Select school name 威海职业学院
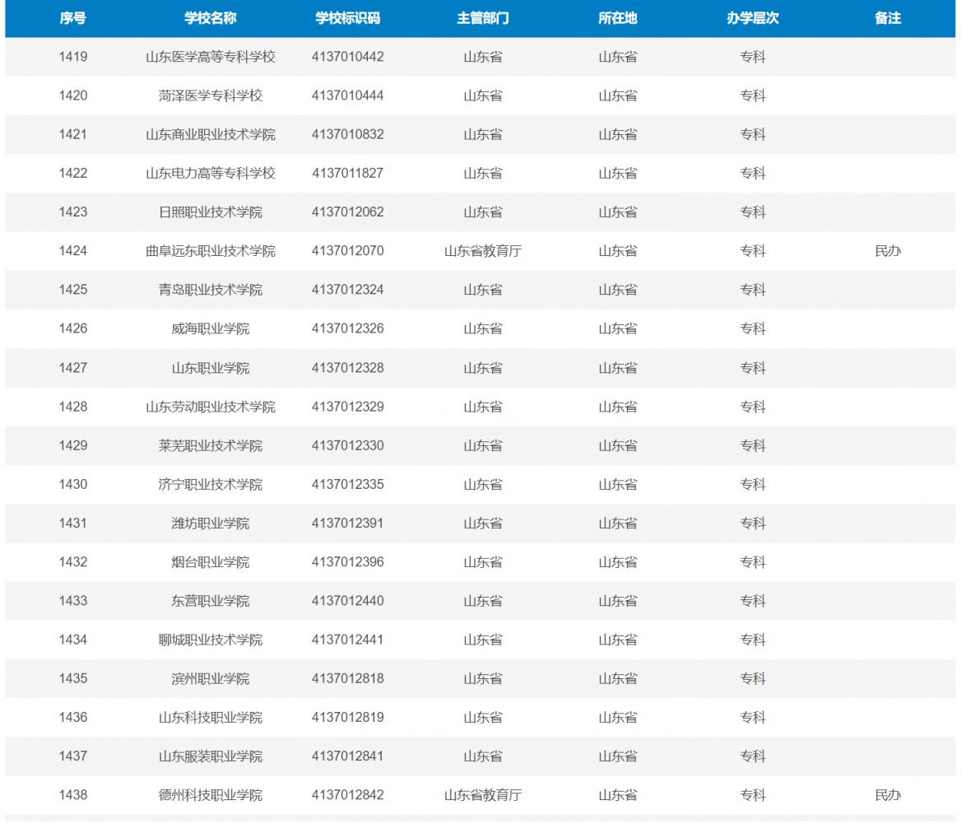Screen dimensions: 962x833 pos(211,328)
